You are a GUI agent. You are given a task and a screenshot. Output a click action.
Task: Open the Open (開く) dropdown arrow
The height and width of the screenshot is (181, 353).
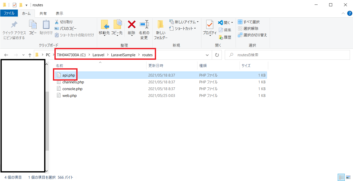232,23
